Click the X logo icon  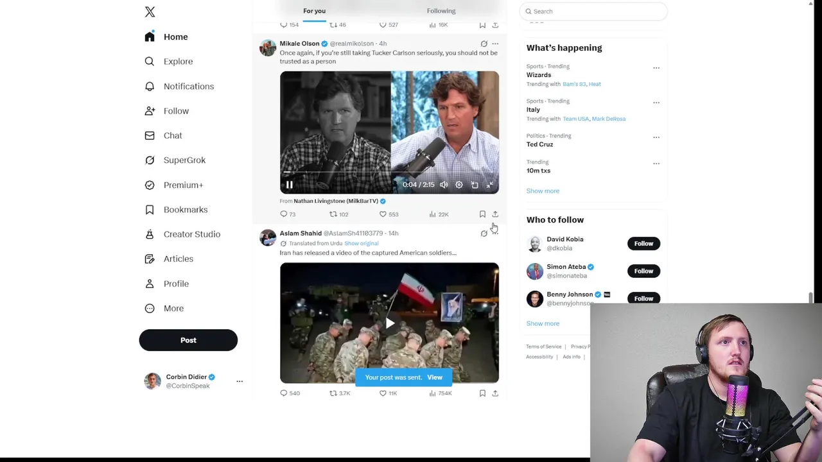coord(150,12)
